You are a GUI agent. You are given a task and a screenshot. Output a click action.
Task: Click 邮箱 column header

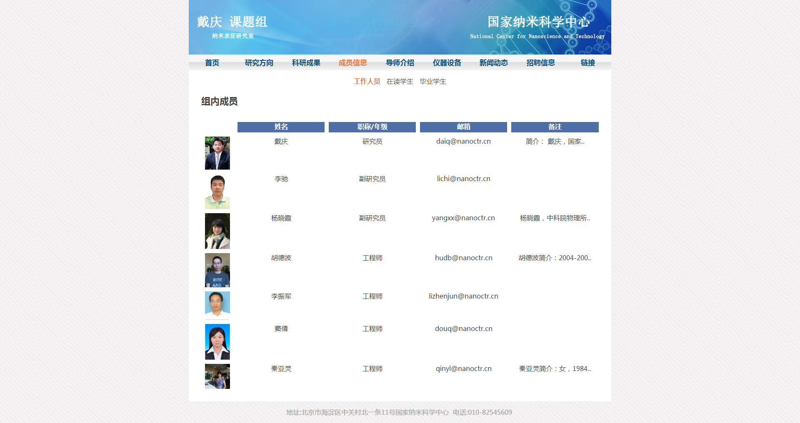[x=463, y=127]
